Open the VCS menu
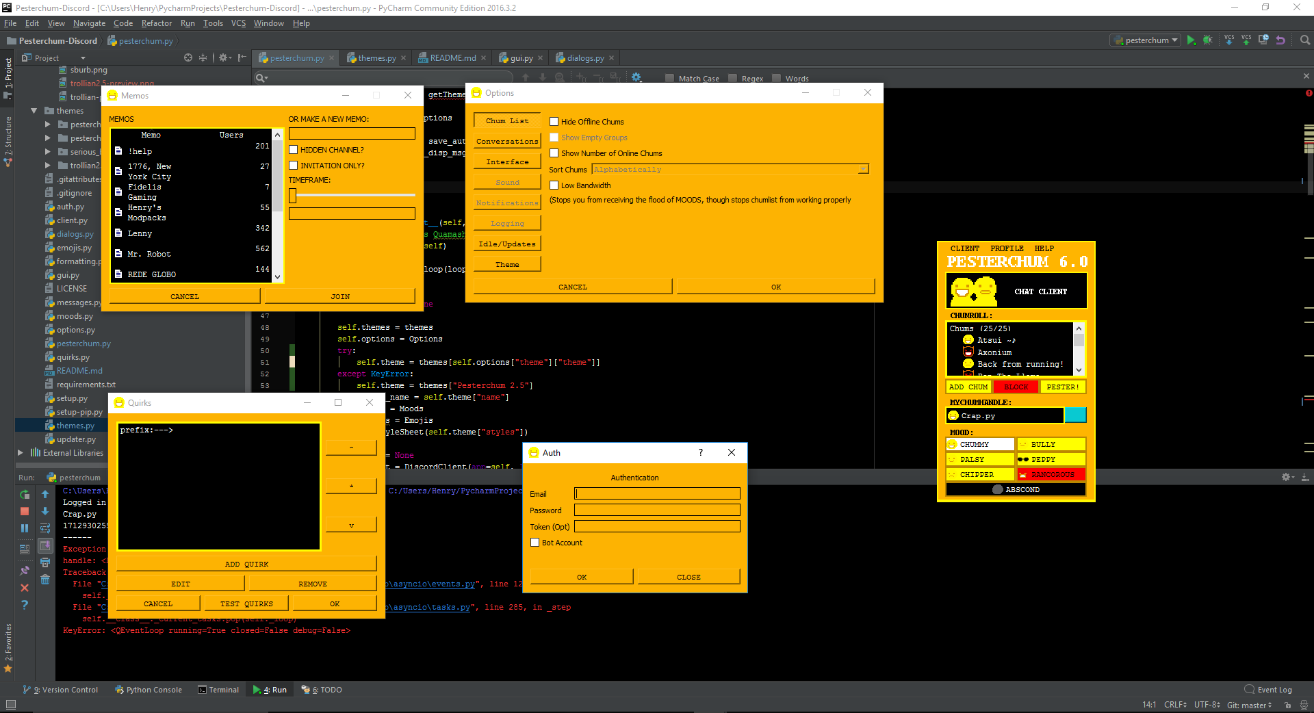This screenshot has height=713, width=1314. click(x=238, y=23)
